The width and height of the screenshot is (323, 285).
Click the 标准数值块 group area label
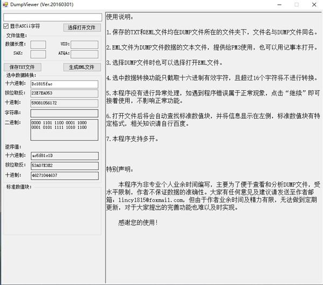19,187
